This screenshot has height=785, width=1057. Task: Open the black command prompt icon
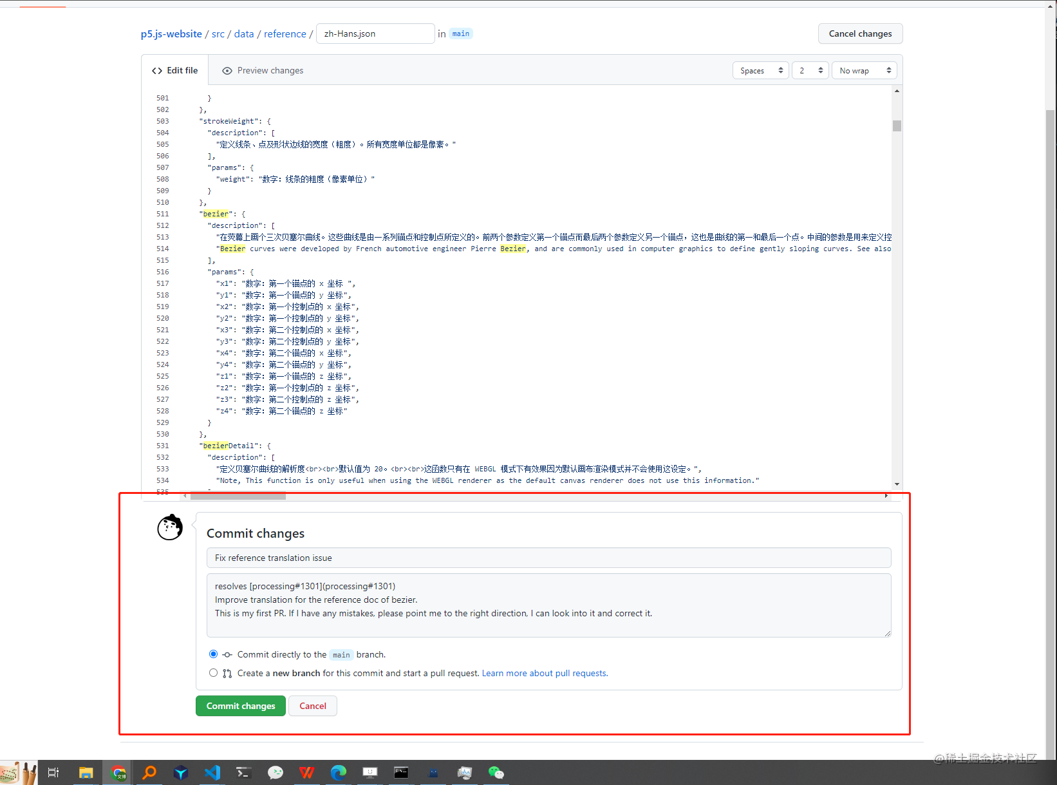pos(401,772)
